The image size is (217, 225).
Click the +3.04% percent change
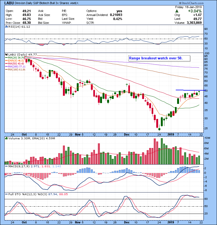[x=195, y=11]
